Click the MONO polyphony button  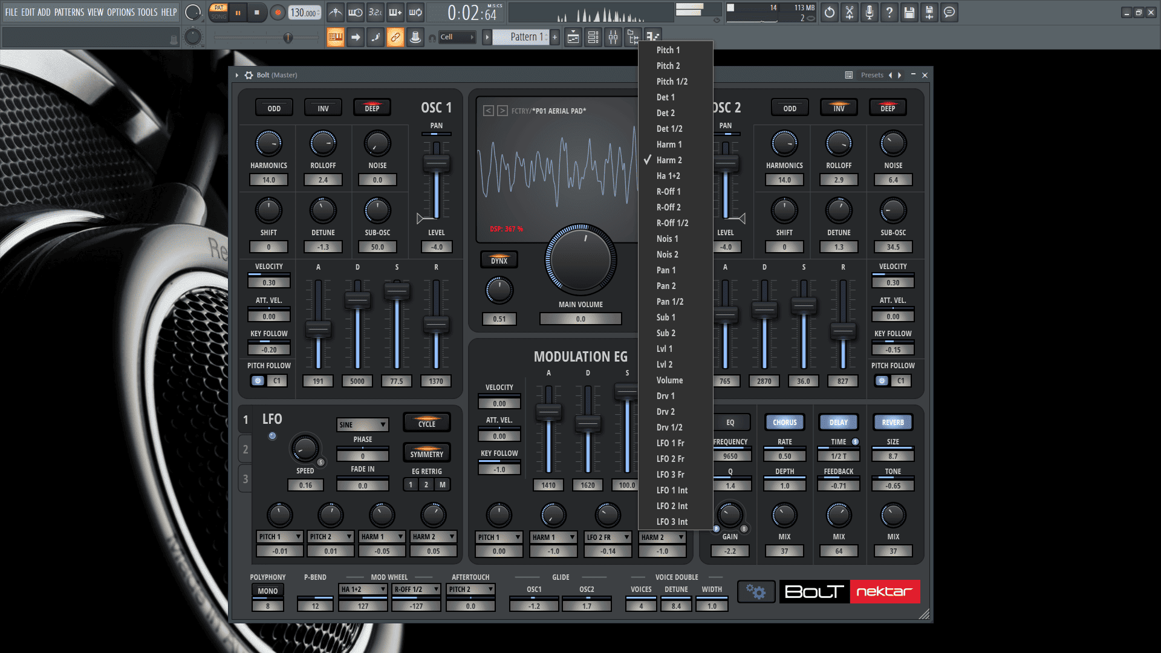(268, 591)
